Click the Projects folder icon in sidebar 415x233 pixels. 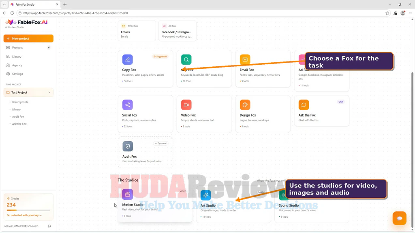[8, 48]
